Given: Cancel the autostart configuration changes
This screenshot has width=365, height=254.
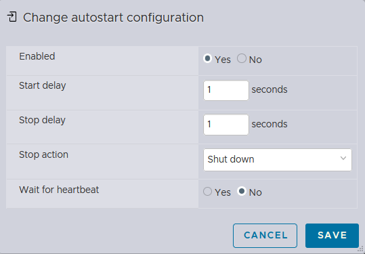Looking at the screenshot, I should tap(265, 236).
